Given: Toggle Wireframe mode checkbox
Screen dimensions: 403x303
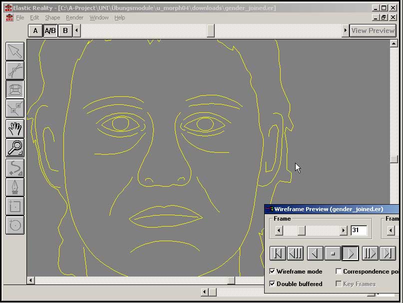Looking at the screenshot, I should coord(272,272).
